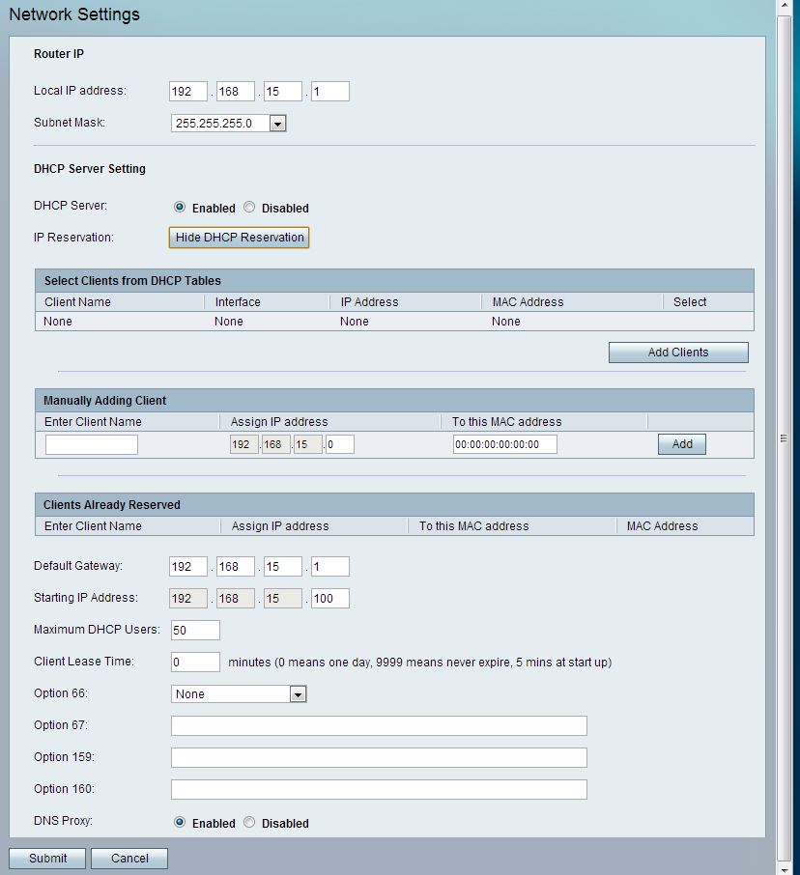800x875 pixels.
Task: Focus the Option 160 text field
Action: tap(379, 789)
